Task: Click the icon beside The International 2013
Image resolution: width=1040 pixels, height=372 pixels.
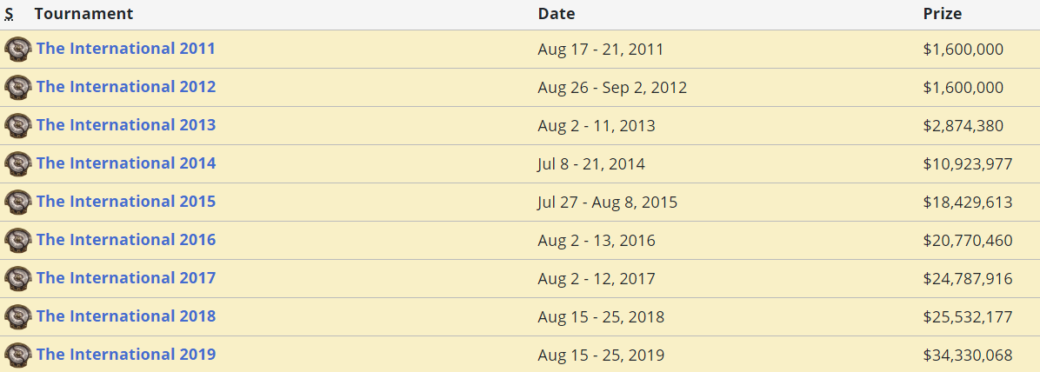Action: (x=18, y=125)
